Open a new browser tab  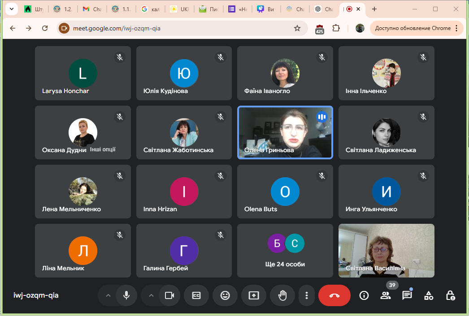pyautogui.click(x=374, y=9)
